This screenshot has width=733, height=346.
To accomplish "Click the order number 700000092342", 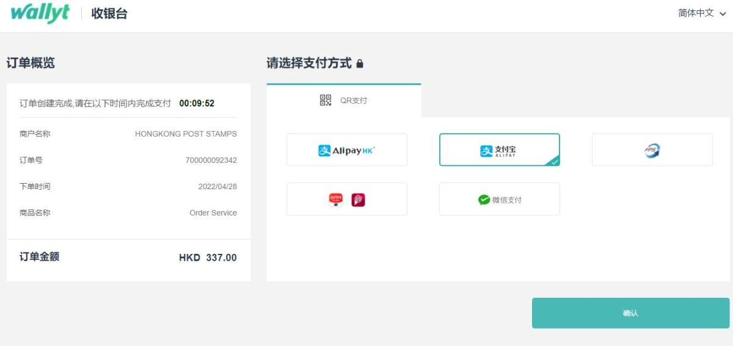I will 211,160.
